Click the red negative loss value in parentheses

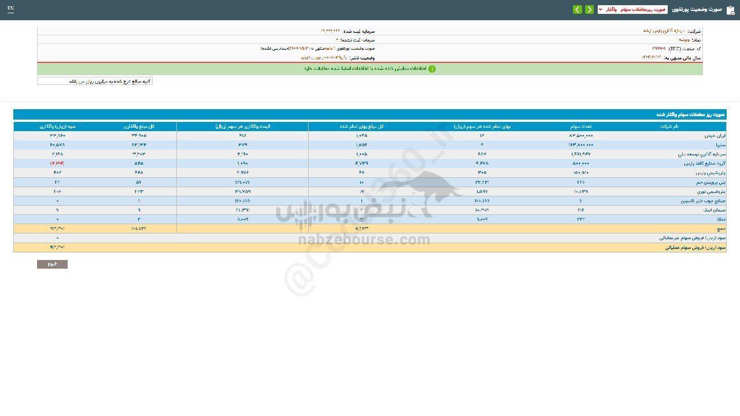pos(56,164)
